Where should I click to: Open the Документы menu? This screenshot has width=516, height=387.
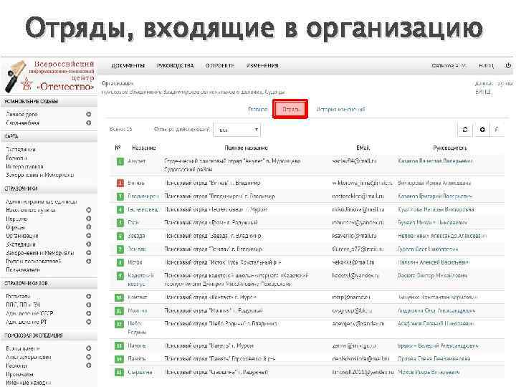click(x=128, y=65)
